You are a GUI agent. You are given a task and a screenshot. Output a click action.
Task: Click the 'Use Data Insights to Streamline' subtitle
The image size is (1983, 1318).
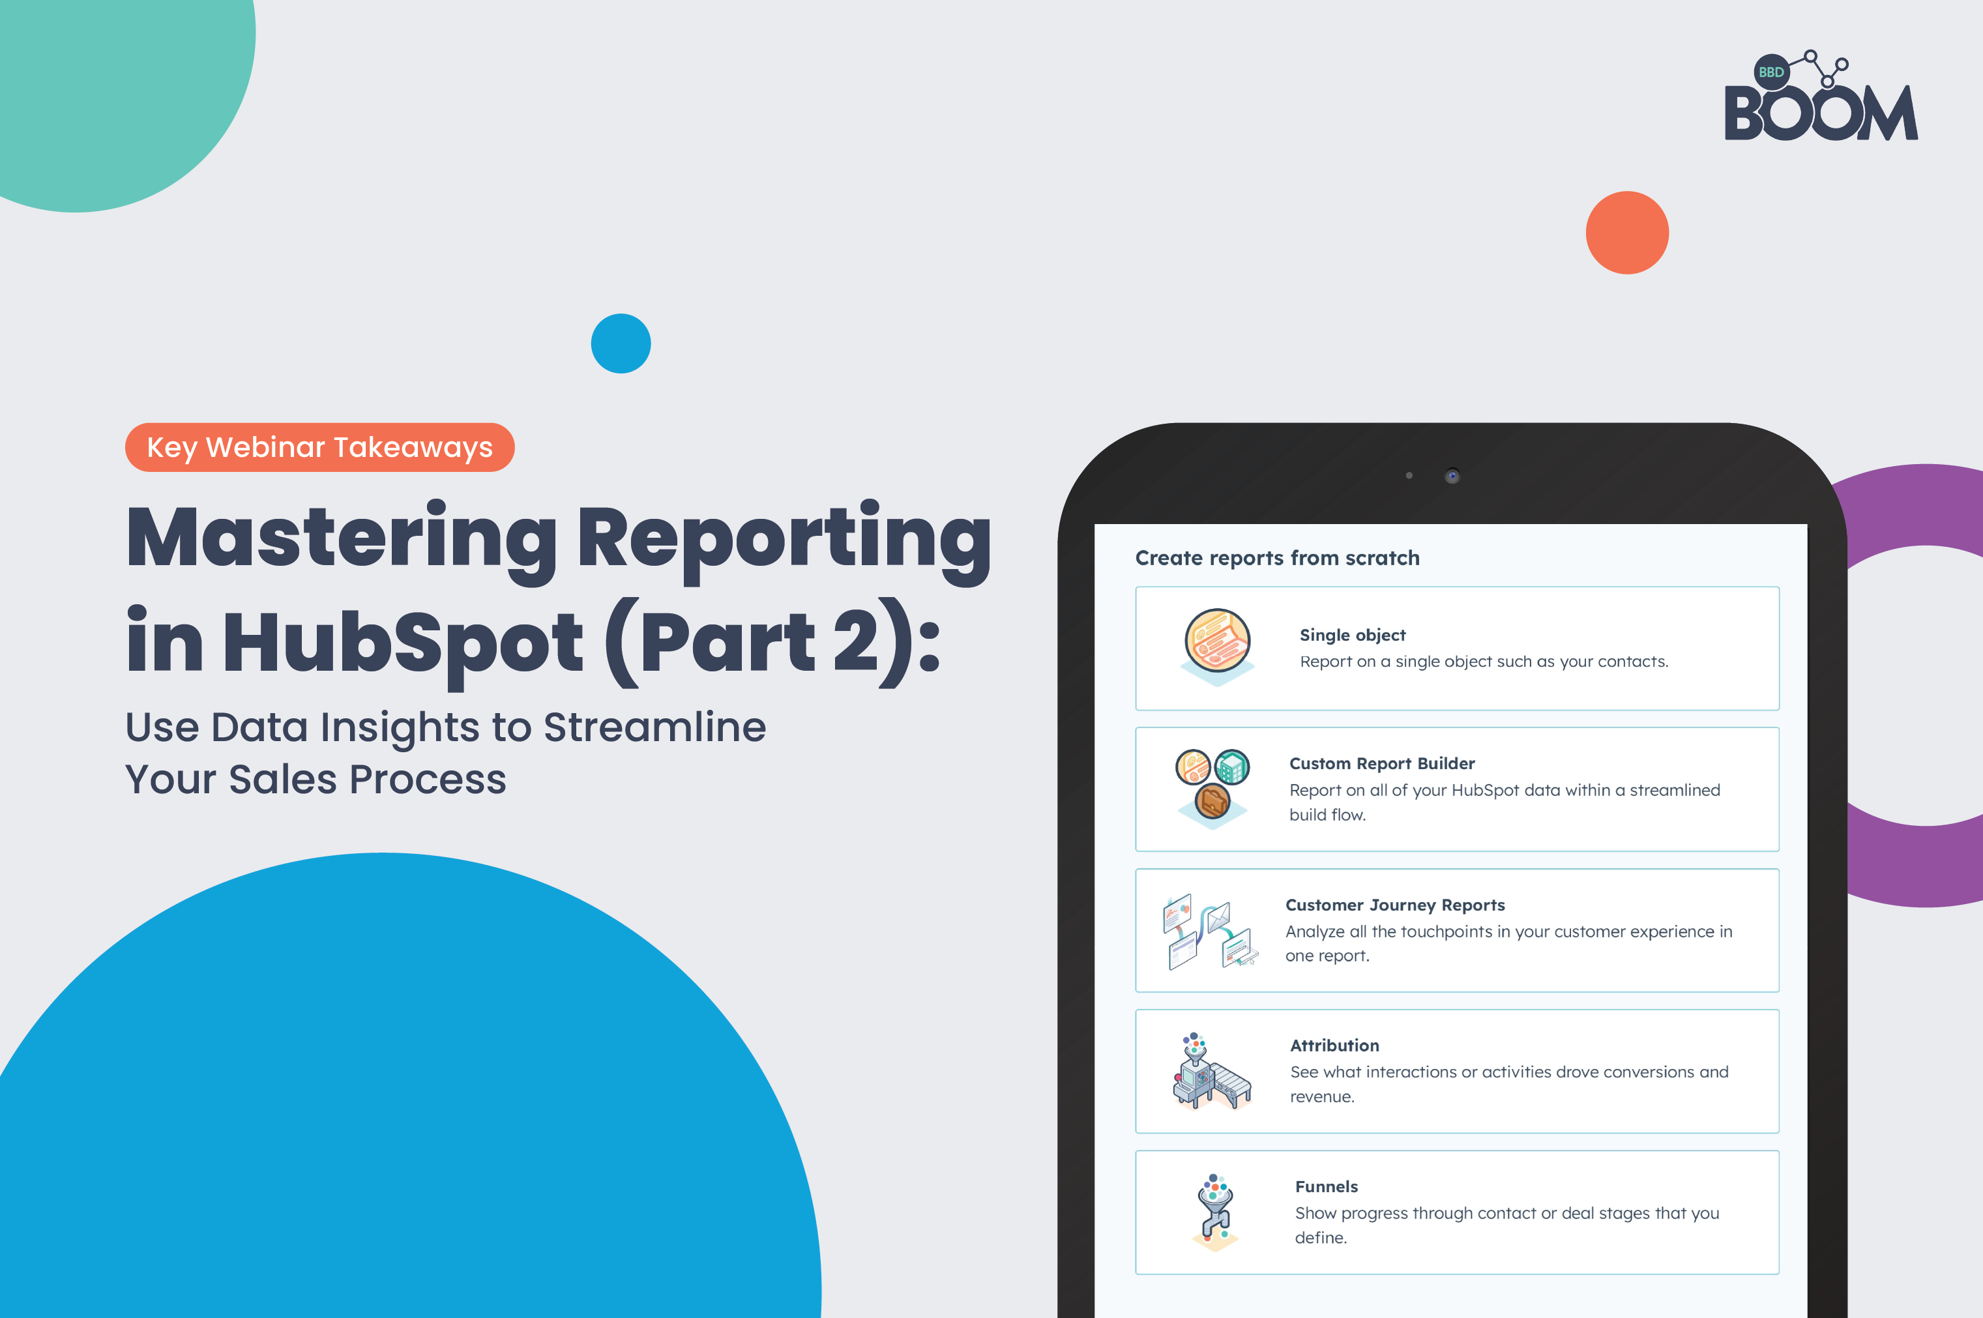pyautogui.click(x=445, y=728)
